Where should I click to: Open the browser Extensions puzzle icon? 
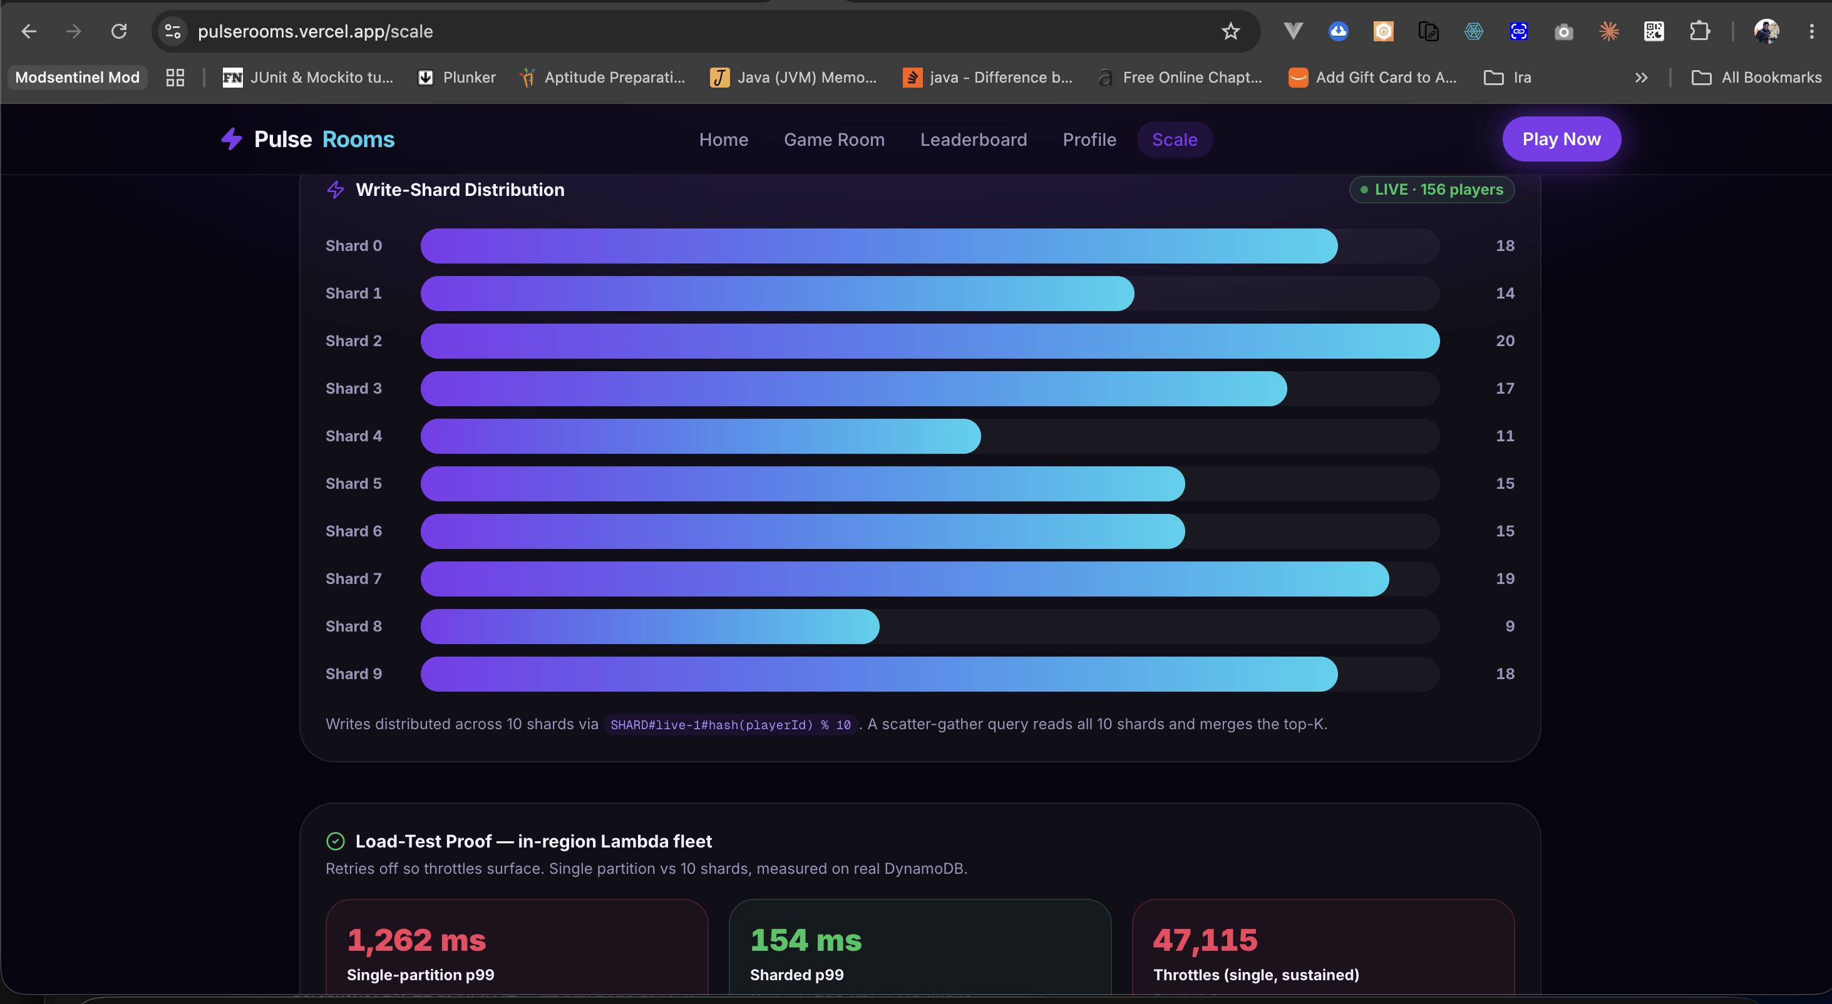coord(1699,31)
